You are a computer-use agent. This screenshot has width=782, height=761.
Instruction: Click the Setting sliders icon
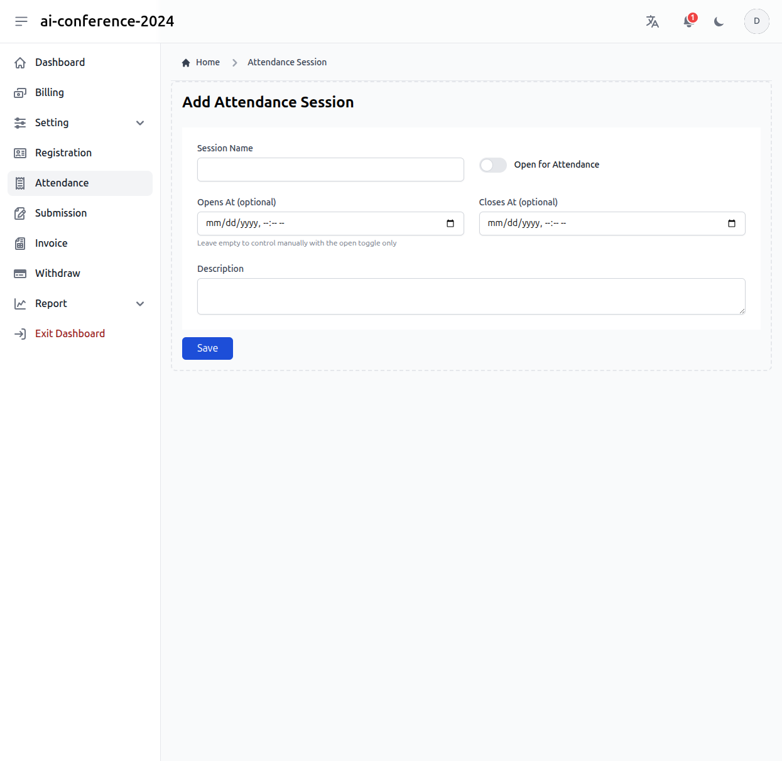(x=20, y=123)
